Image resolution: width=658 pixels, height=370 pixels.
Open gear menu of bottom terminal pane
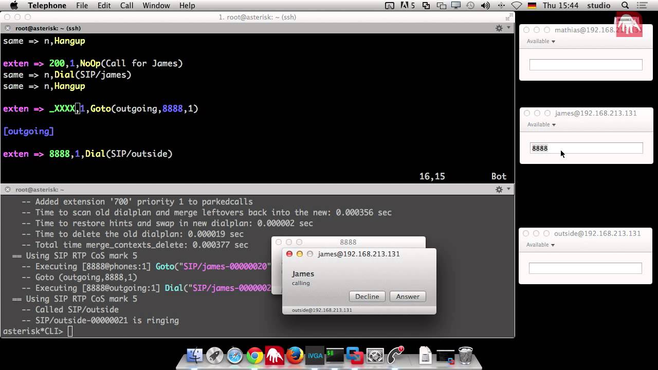pyautogui.click(x=499, y=190)
